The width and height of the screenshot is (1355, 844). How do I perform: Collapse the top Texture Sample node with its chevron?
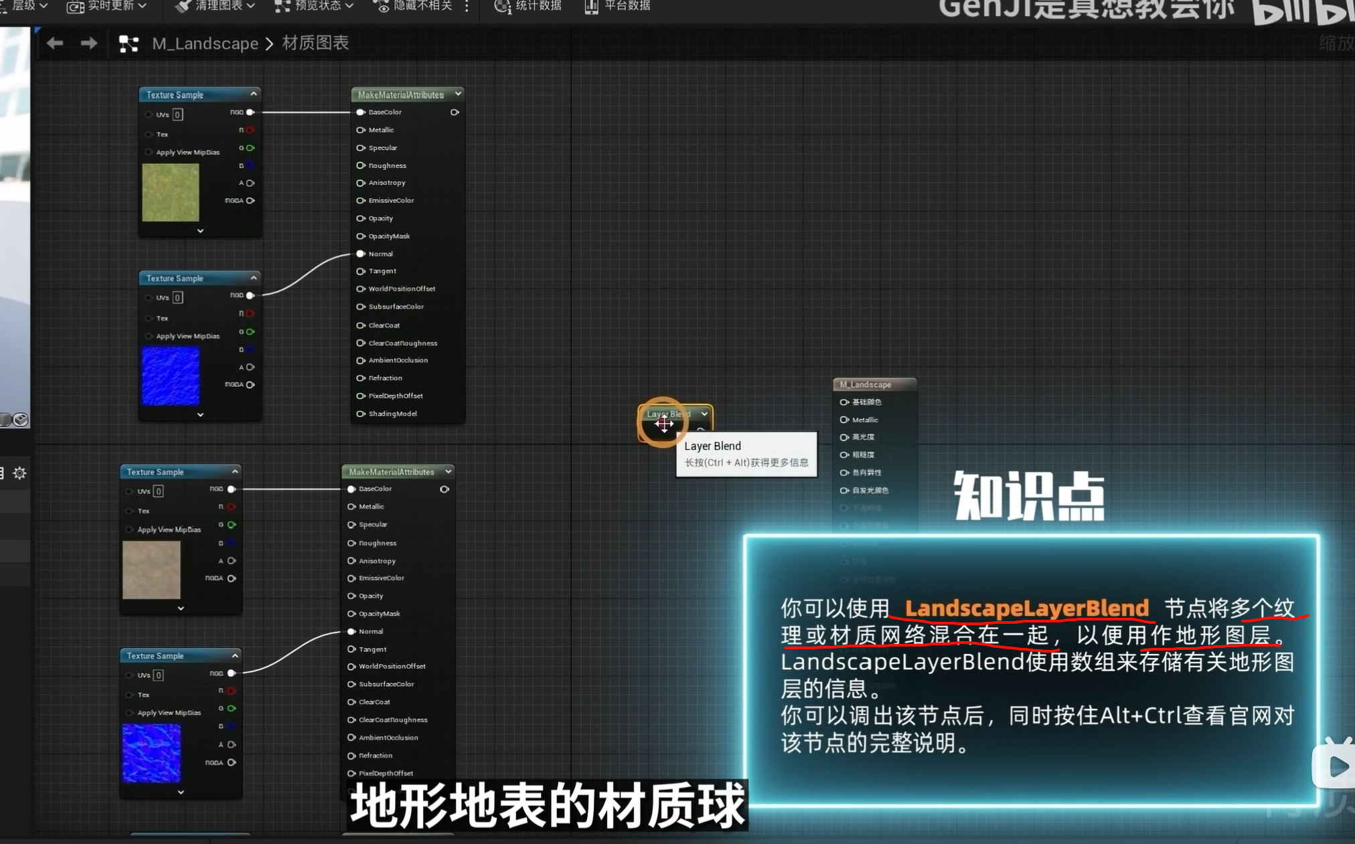[x=254, y=94]
